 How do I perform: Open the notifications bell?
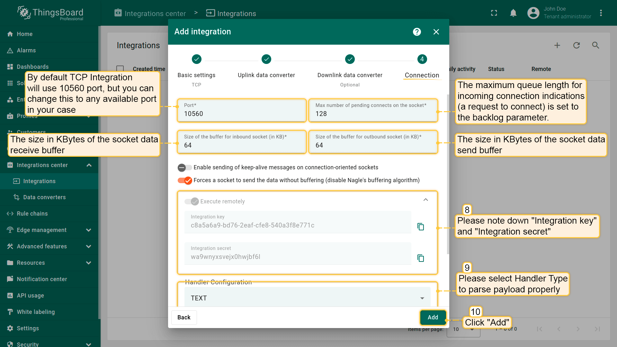(x=513, y=13)
